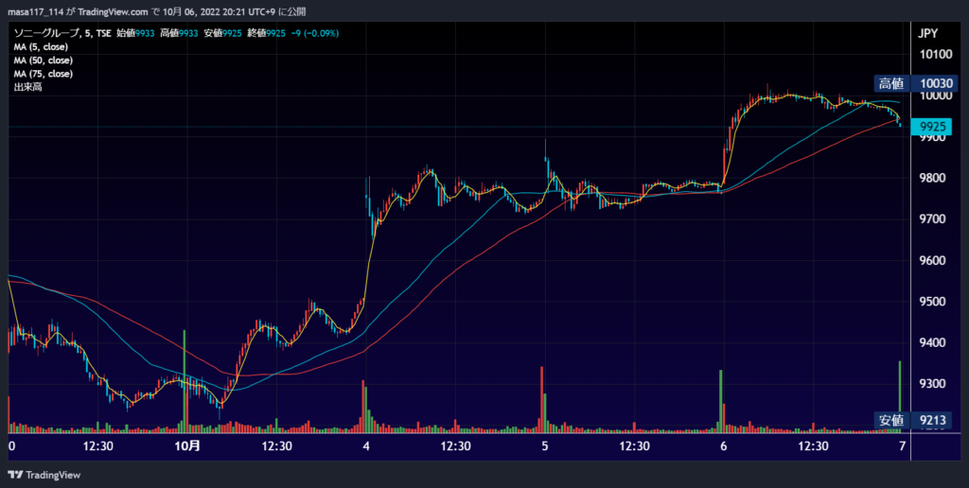Image resolution: width=969 pixels, height=488 pixels.
Task: Click the date 7 label on time axis
Action: tap(902, 446)
